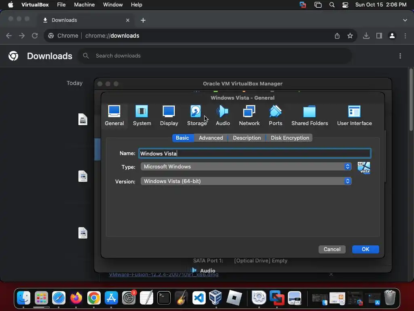
Task: Open Google Chrome in the dock
Action: coord(94,298)
